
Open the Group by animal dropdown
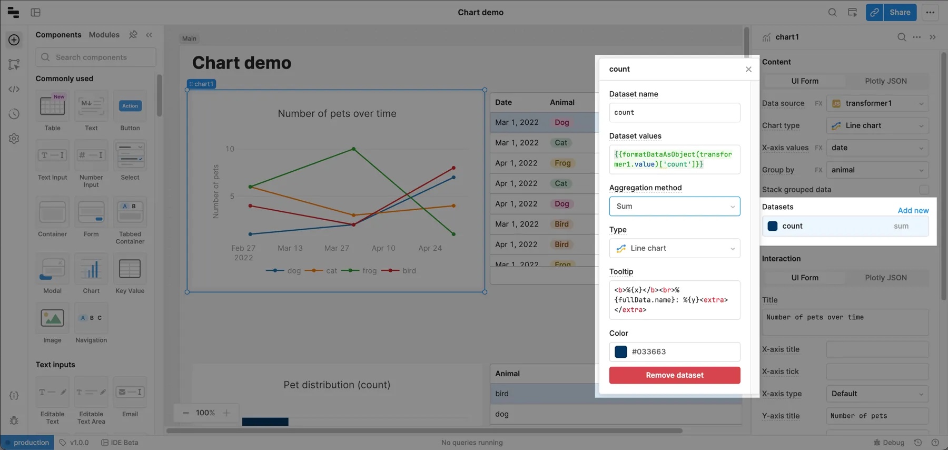click(877, 170)
